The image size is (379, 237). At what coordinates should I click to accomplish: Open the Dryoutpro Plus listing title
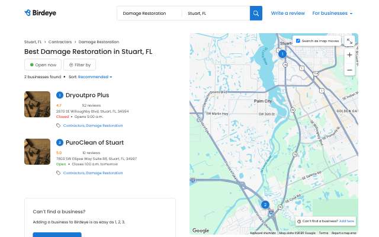click(x=87, y=95)
